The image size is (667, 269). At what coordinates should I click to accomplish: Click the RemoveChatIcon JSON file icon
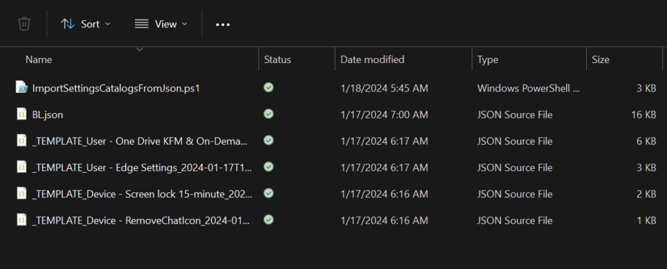pos(21,220)
